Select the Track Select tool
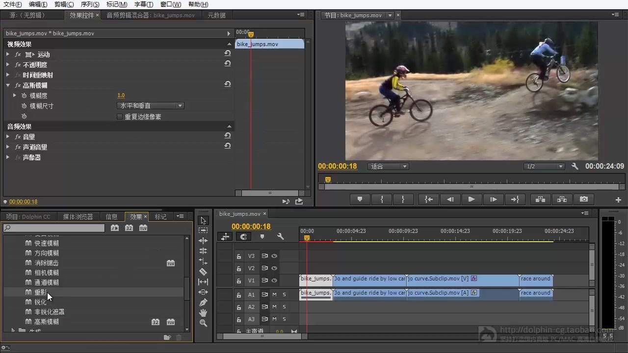628x353 pixels. pos(203,230)
